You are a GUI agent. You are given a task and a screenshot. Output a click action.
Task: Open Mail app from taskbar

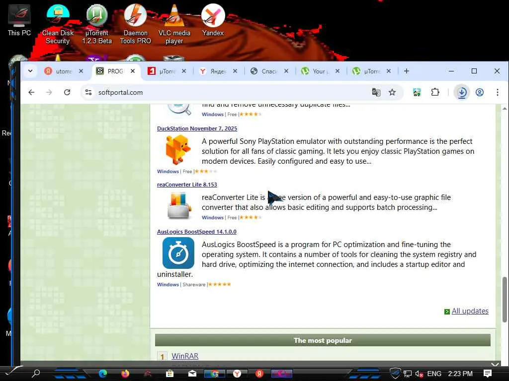(192, 374)
